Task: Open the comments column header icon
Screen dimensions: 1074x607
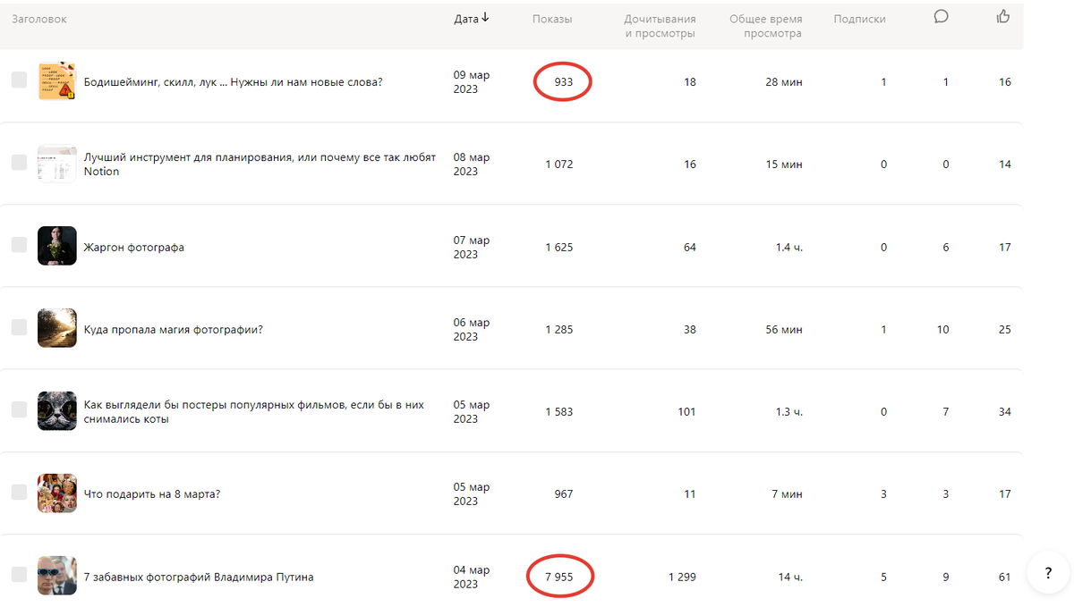Action: pyautogui.click(x=941, y=16)
